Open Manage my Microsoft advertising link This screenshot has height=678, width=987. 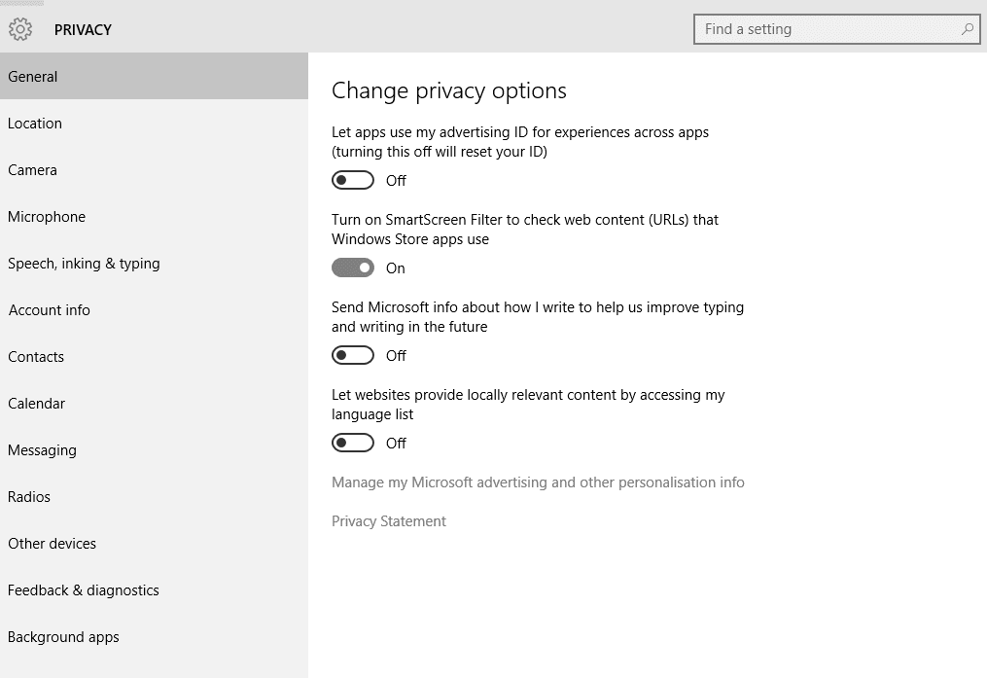click(x=538, y=482)
